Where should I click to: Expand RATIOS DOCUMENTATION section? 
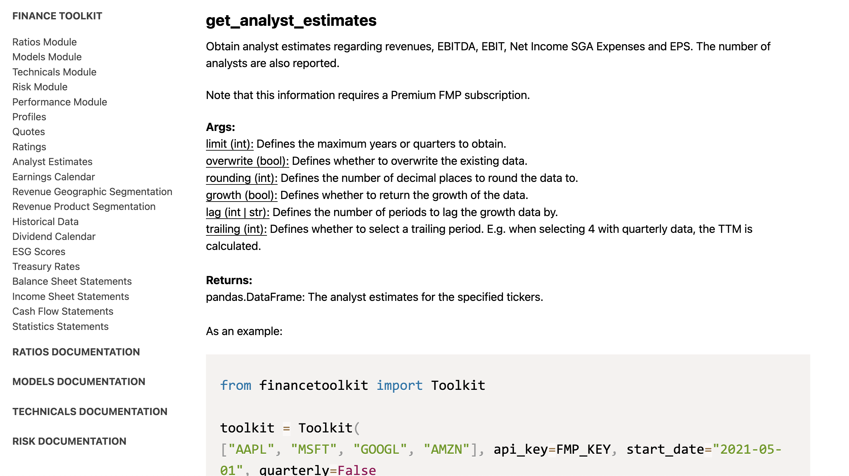tap(76, 351)
